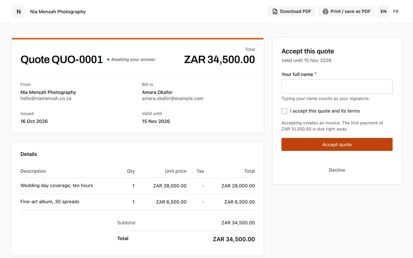Screen dimensions: 413x258
Task: Click the 'Tax' column header
Action: [x=200, y=171]
